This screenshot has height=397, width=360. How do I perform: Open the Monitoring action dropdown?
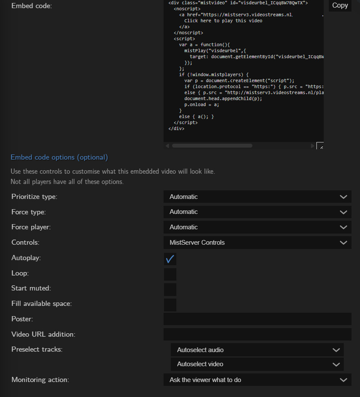(x=256, y=379)
